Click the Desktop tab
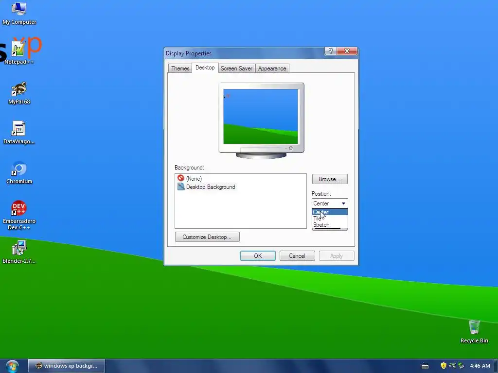Screen dimensions: 498x373 [x=205, y=68]
